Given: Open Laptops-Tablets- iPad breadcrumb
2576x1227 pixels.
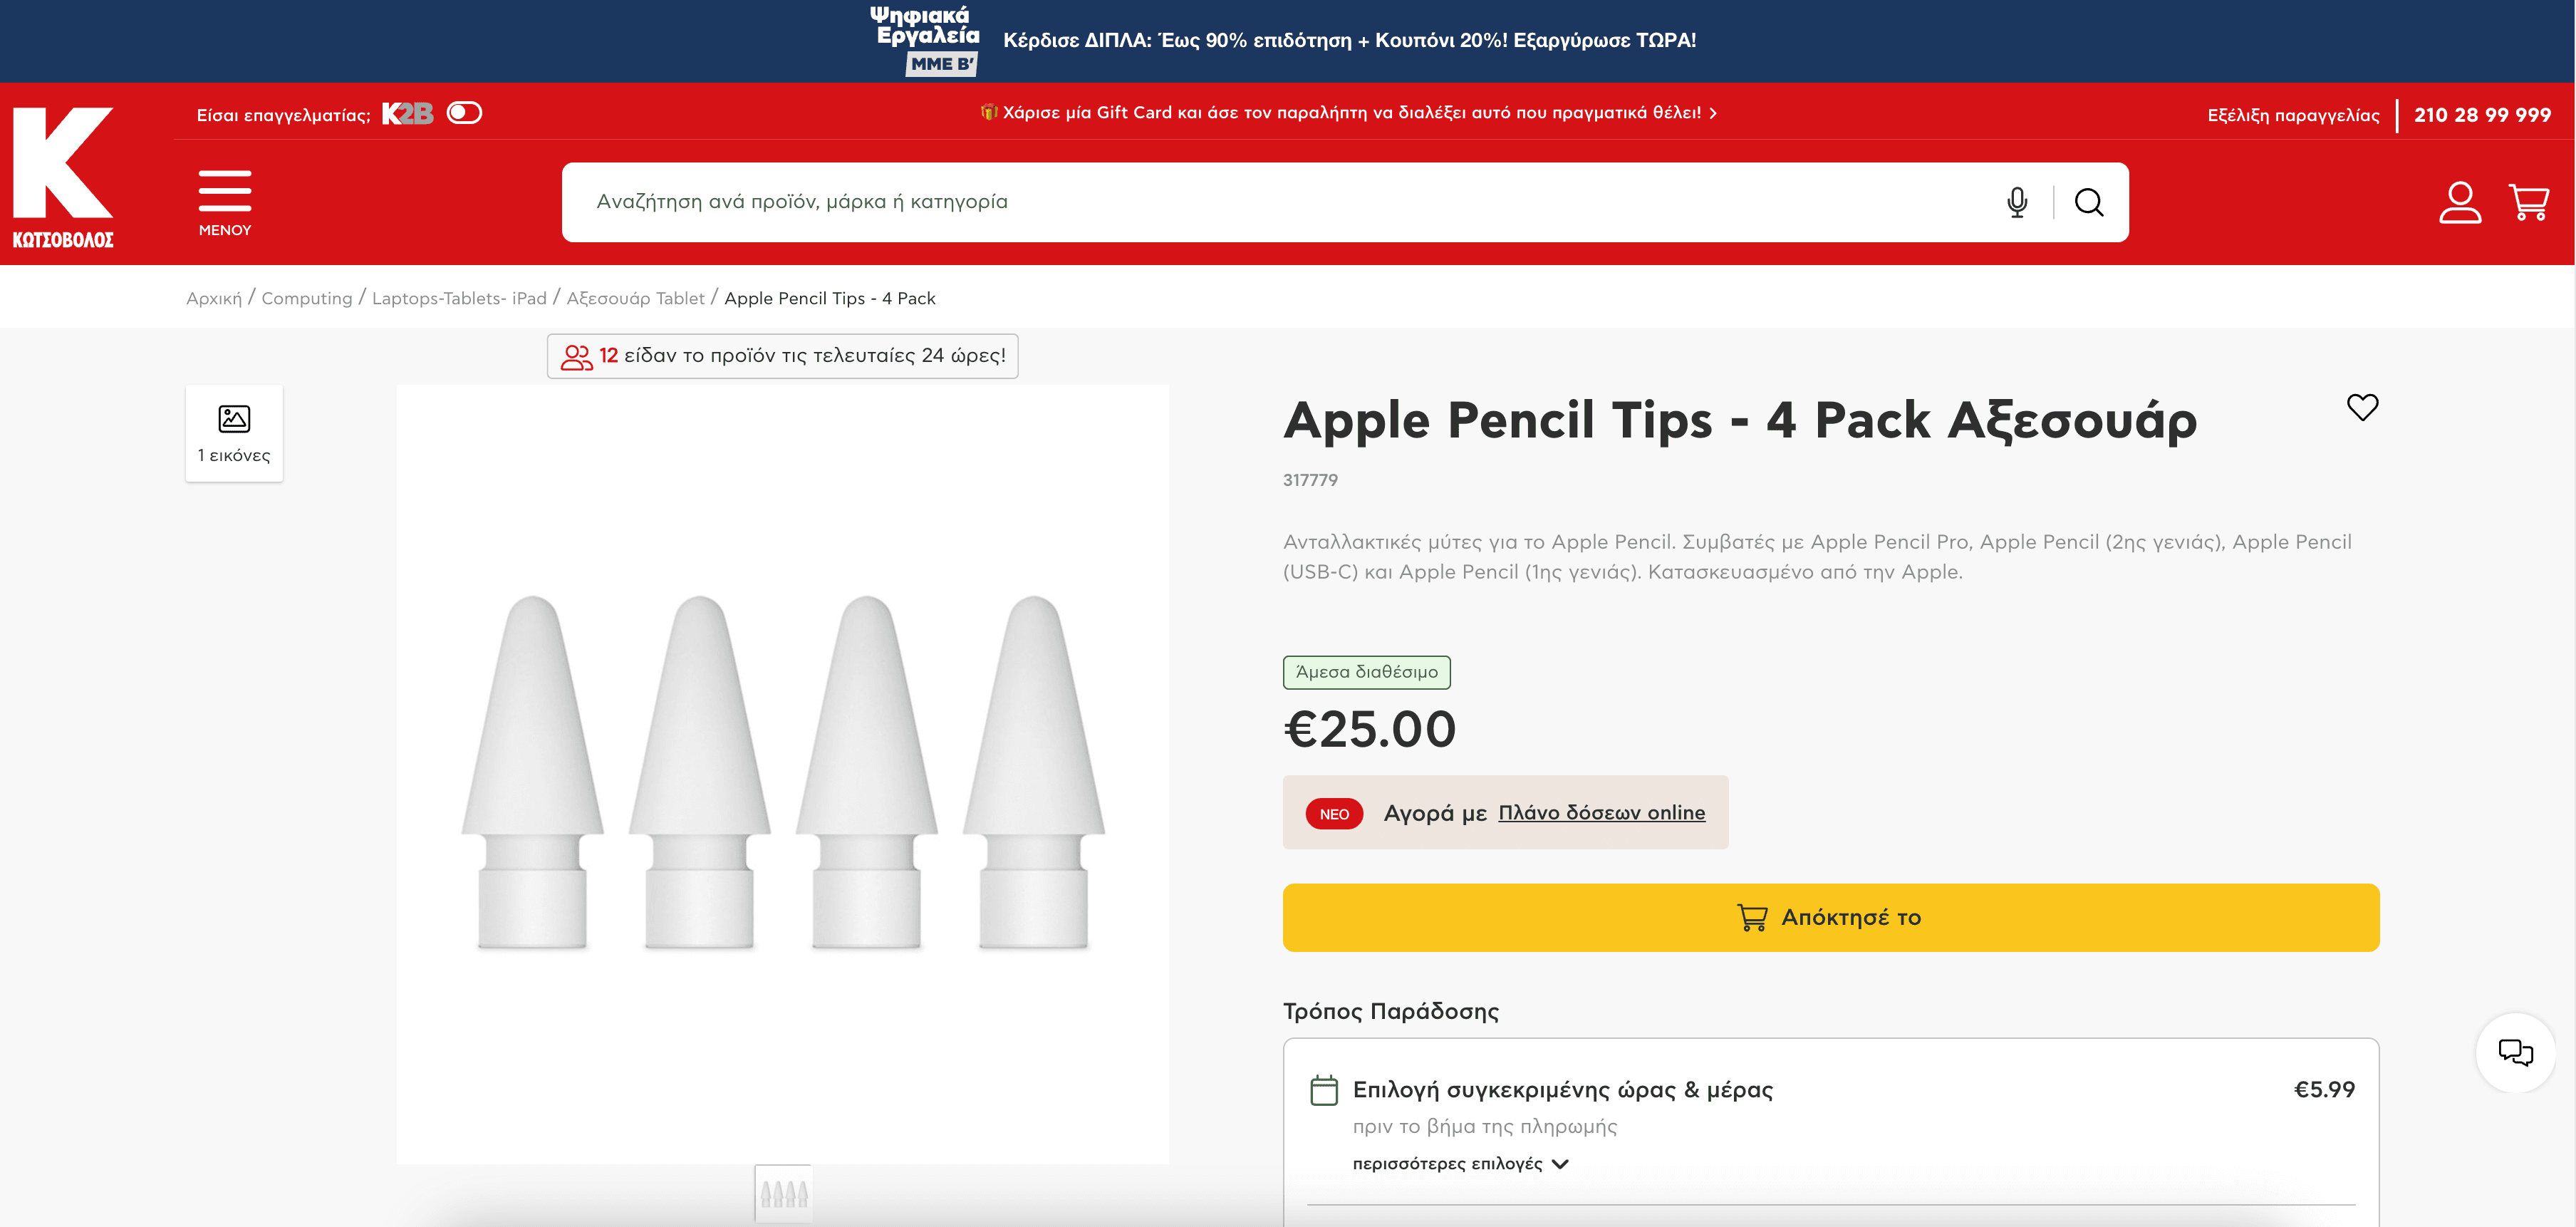Looking at the screenshot, I should click(459, 298).
